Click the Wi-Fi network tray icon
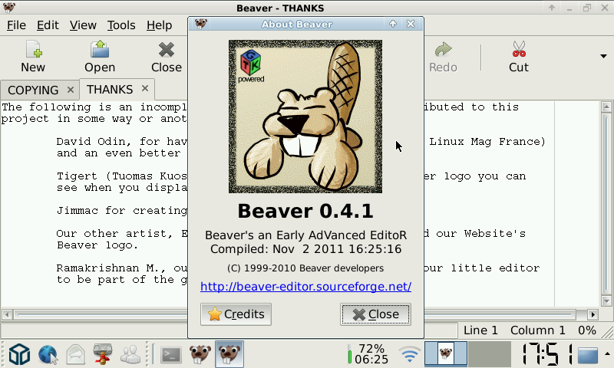Viewport: 614px width, 368px height. point(410,354)
